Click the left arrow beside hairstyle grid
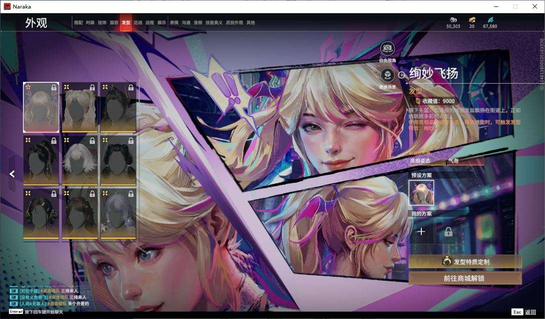Screen dimensions: 545x319 tap(12, 174)
